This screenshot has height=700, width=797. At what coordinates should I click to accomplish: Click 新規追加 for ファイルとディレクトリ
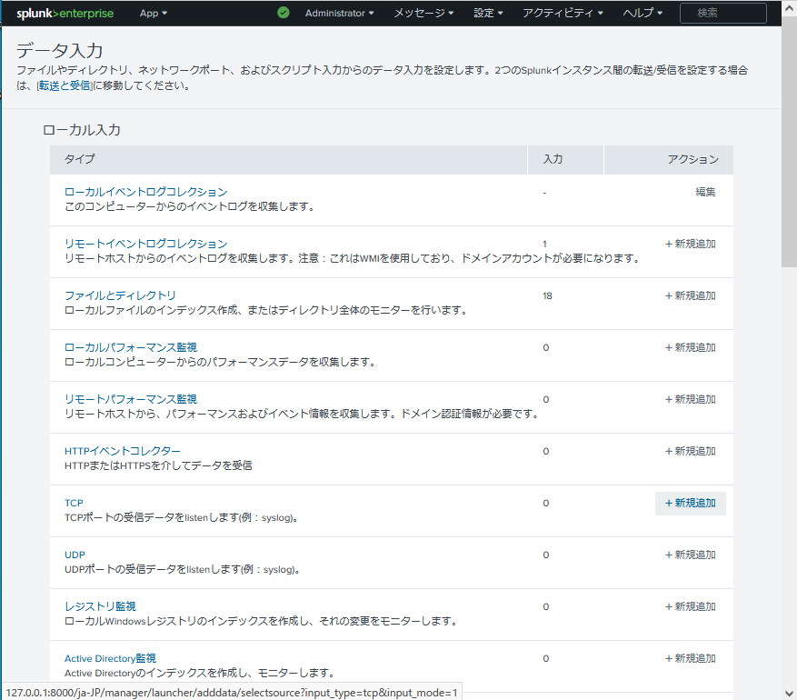pos(691,295)
